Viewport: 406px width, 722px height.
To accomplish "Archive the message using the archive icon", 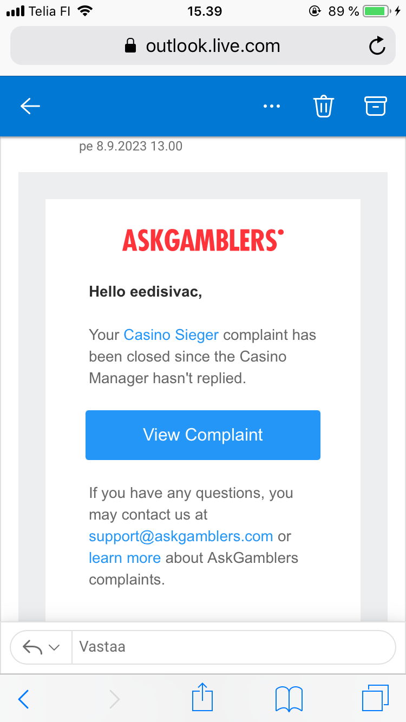I will 376,106.
